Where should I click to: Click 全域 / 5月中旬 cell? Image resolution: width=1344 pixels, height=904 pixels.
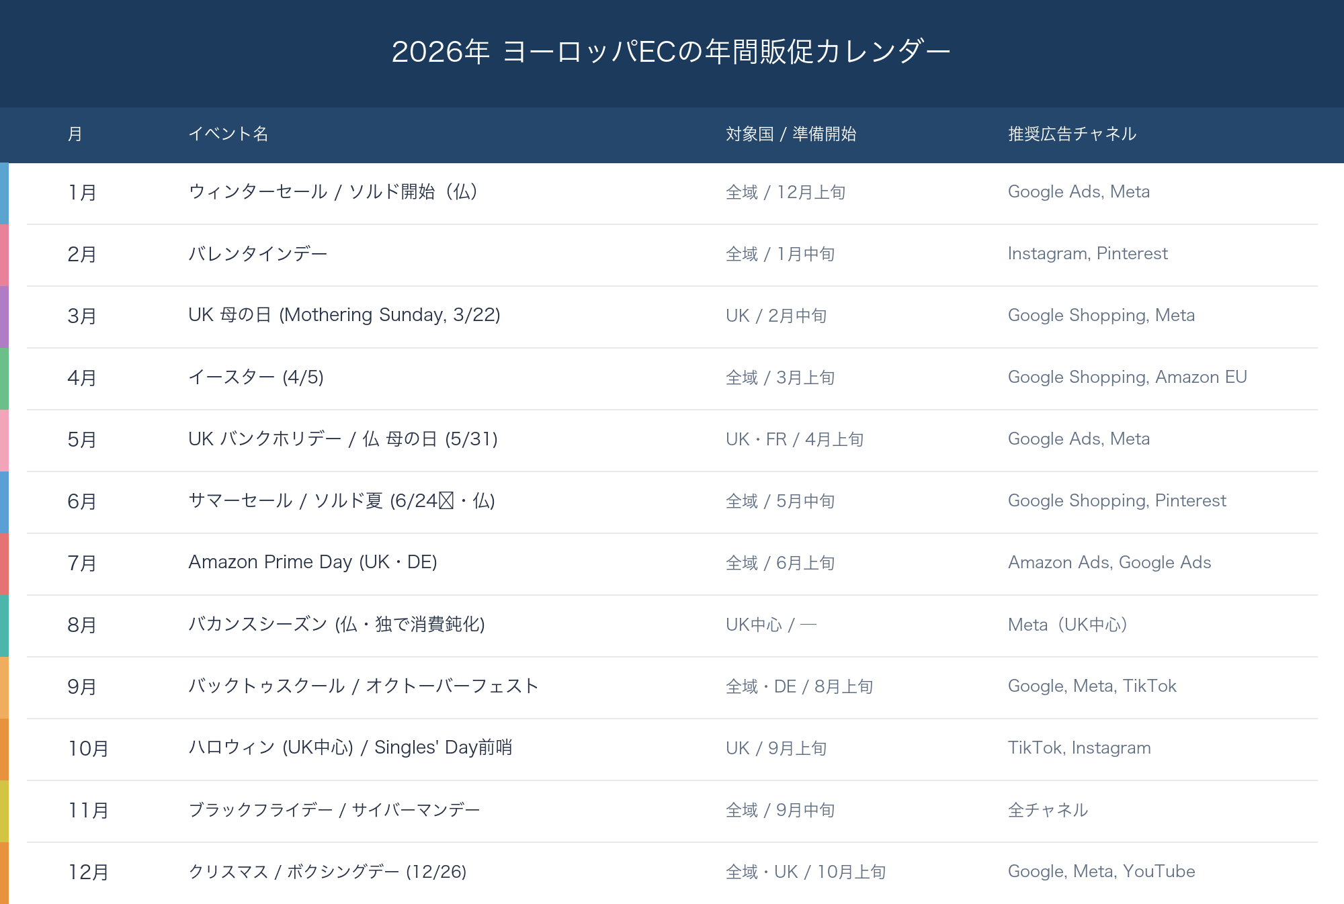(780, 502)
